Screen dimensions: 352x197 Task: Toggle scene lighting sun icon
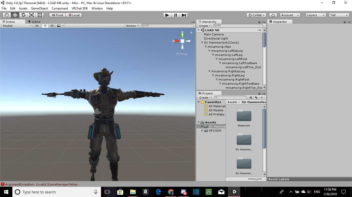click(x=45, y=26)
